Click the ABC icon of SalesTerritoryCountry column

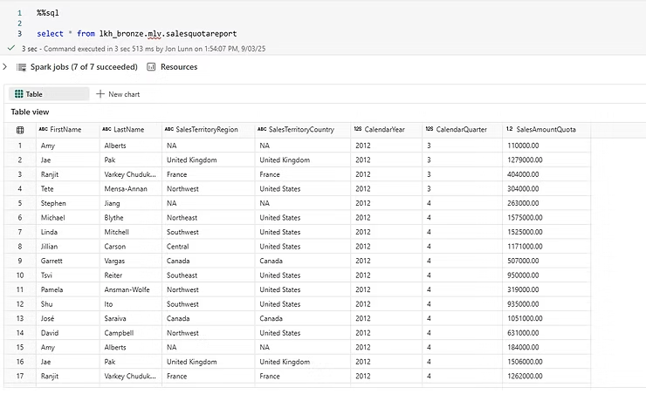pos(263,130)
